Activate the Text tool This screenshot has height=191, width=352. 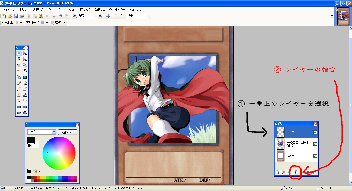(x=19, y=101)
